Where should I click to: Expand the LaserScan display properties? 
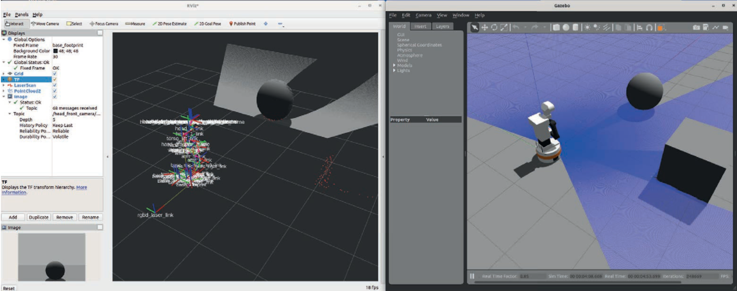tap(4, 85)
